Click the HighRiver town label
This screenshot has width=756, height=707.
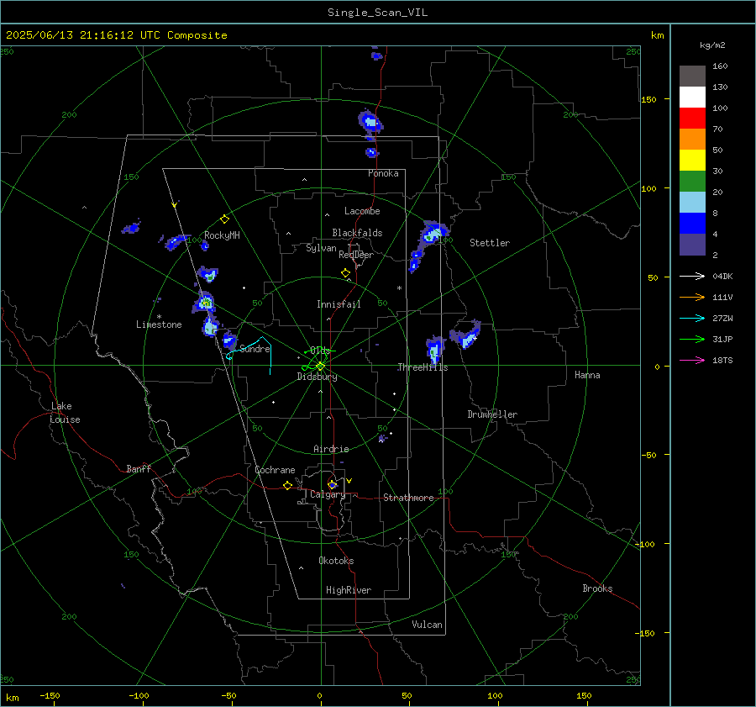(x=348, y=590)
